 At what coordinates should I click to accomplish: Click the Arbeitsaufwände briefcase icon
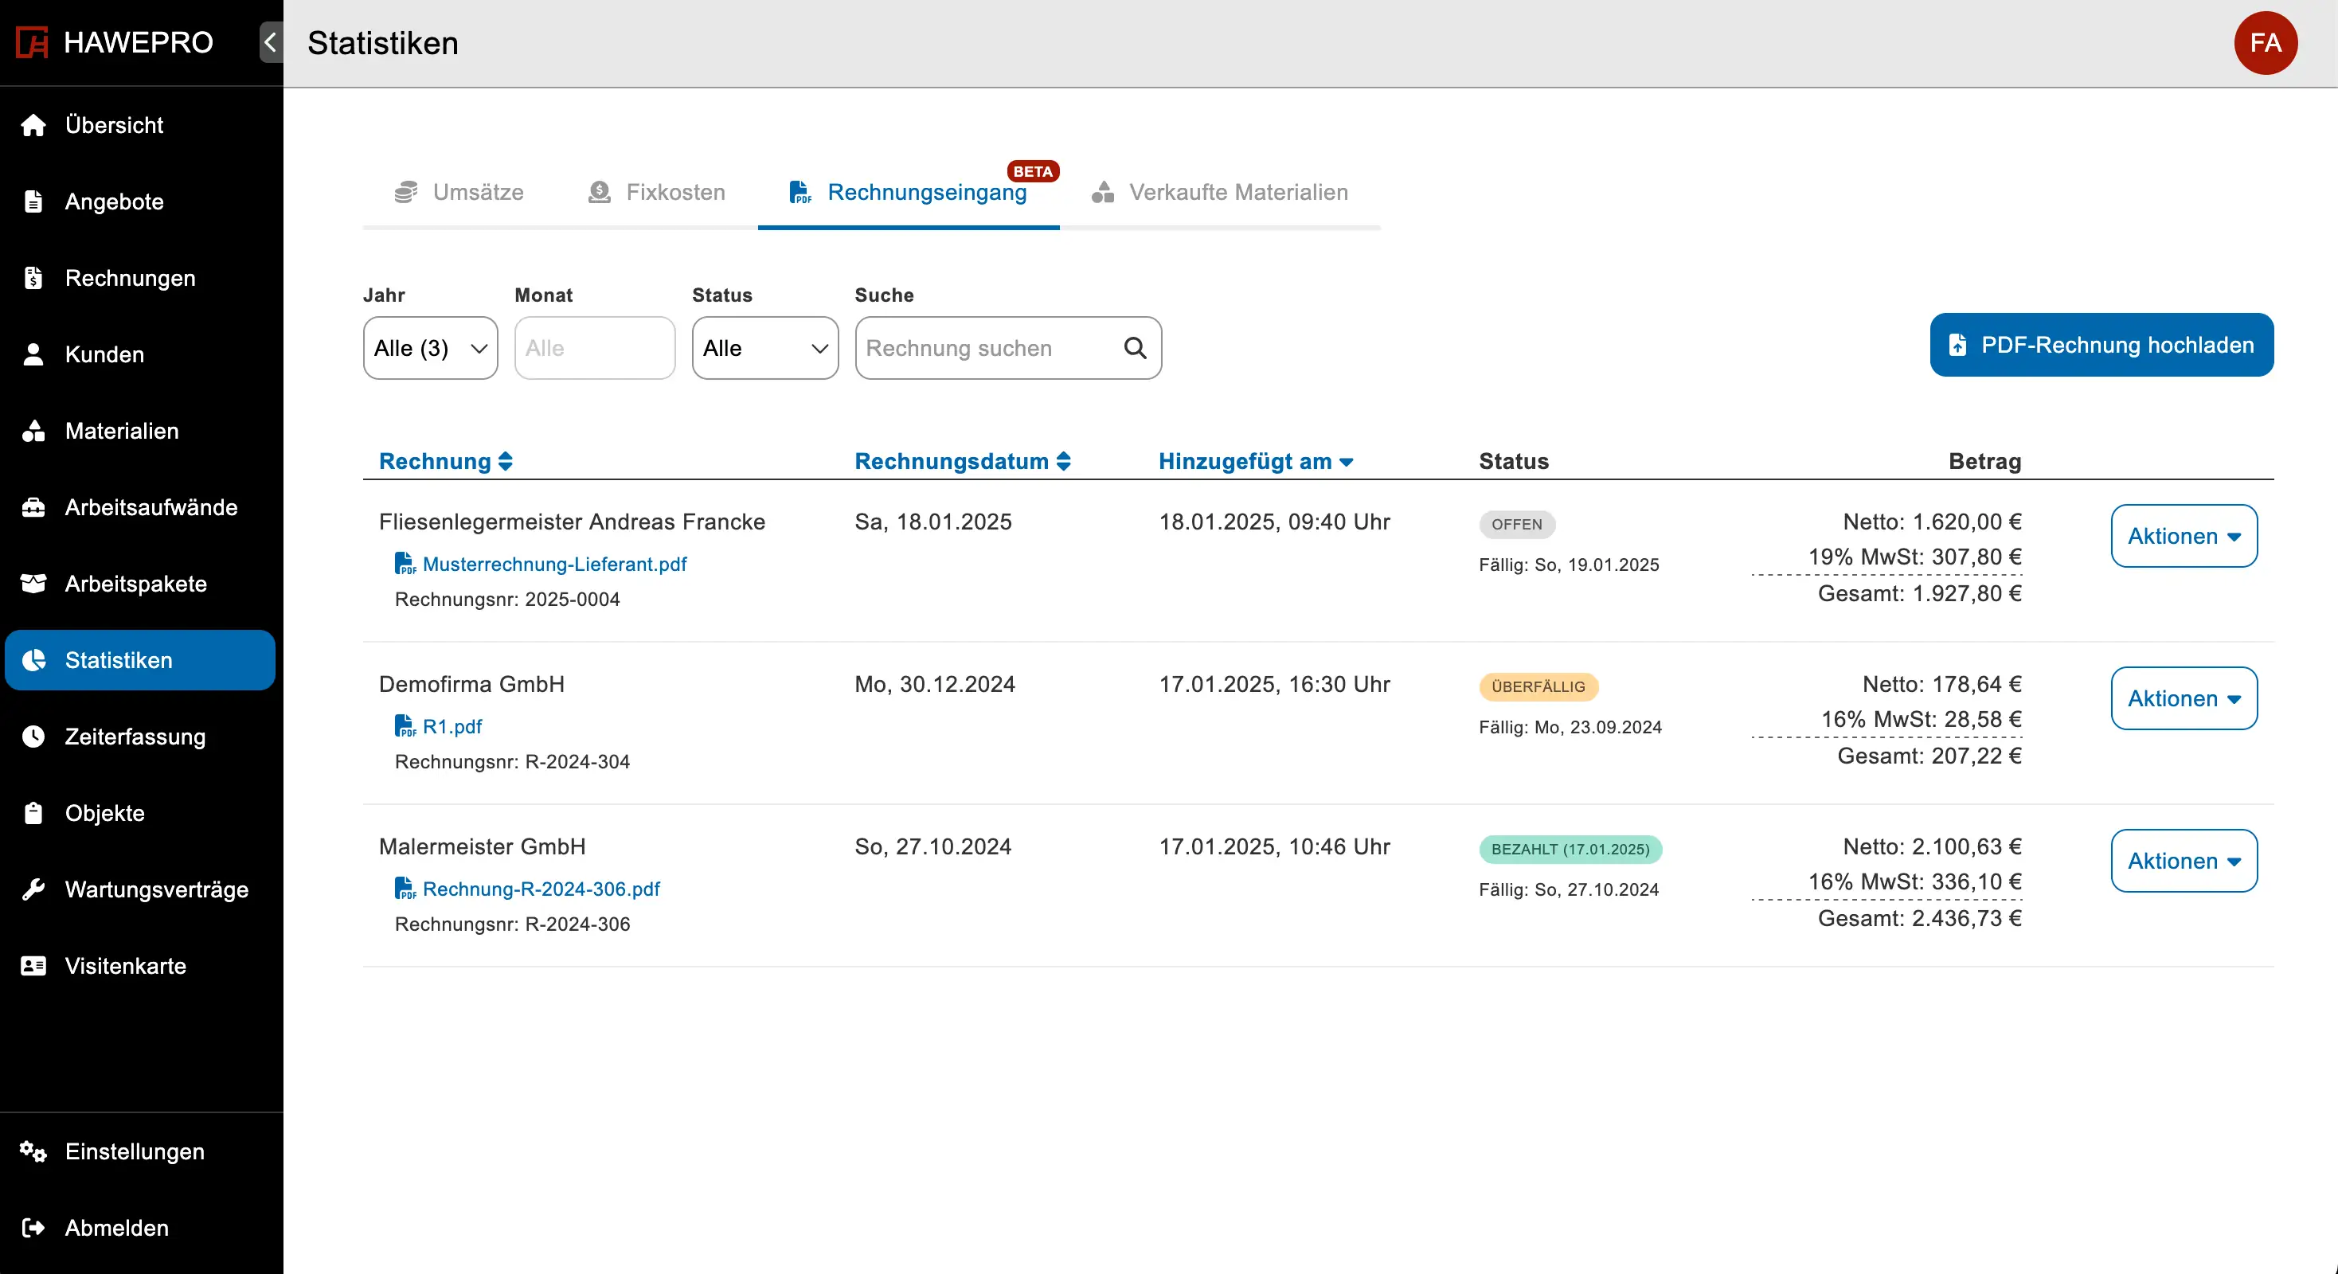click(33, 507)
